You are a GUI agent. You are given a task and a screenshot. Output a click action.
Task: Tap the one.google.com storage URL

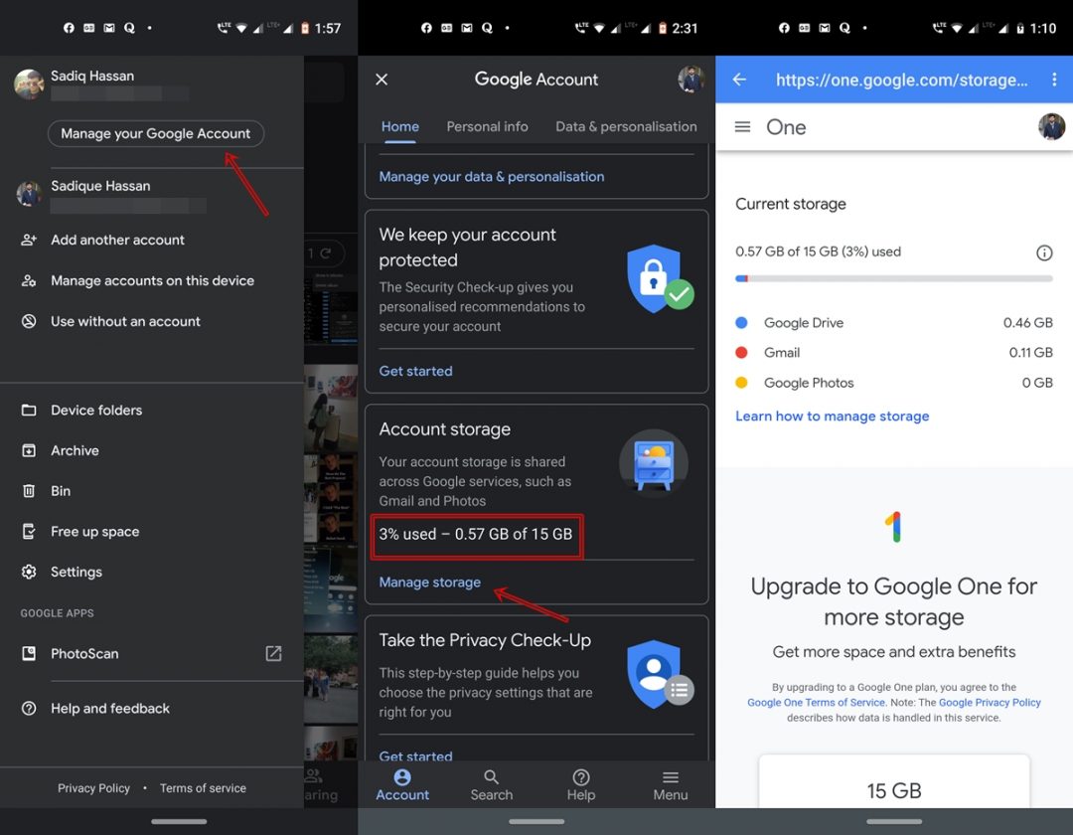click(x=901, y=81)
